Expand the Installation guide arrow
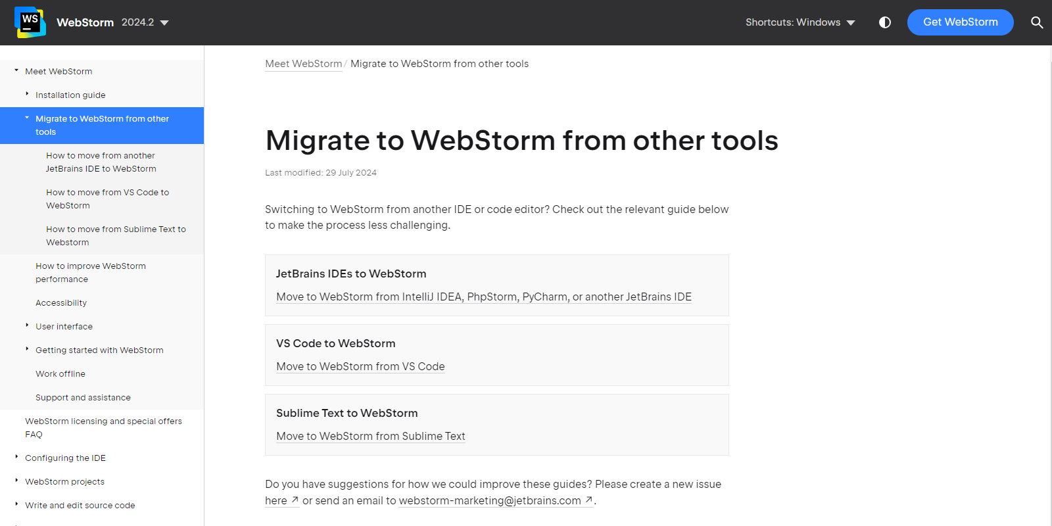Viewport: 1052px width, 526px height. (x=27, y=94)
